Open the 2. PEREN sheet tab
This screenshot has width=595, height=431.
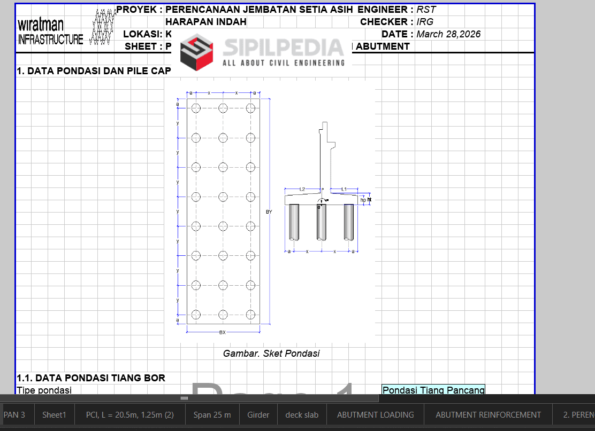(x=578, y=414)
